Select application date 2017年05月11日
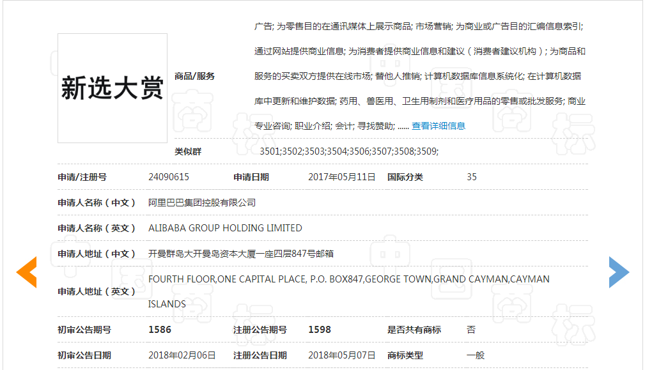645x370 pixels. click(342, 177)
